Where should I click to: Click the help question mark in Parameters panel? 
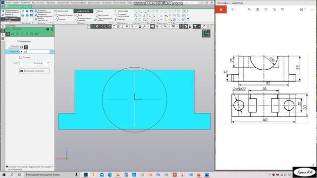48,29
